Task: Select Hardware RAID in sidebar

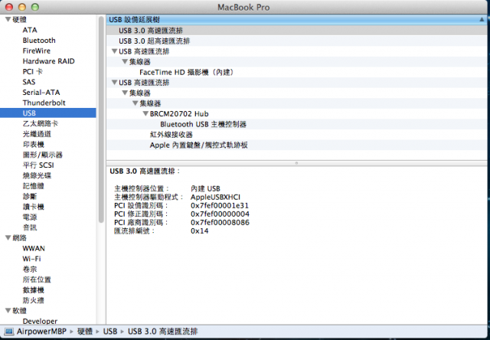Action: coord(48,61)
